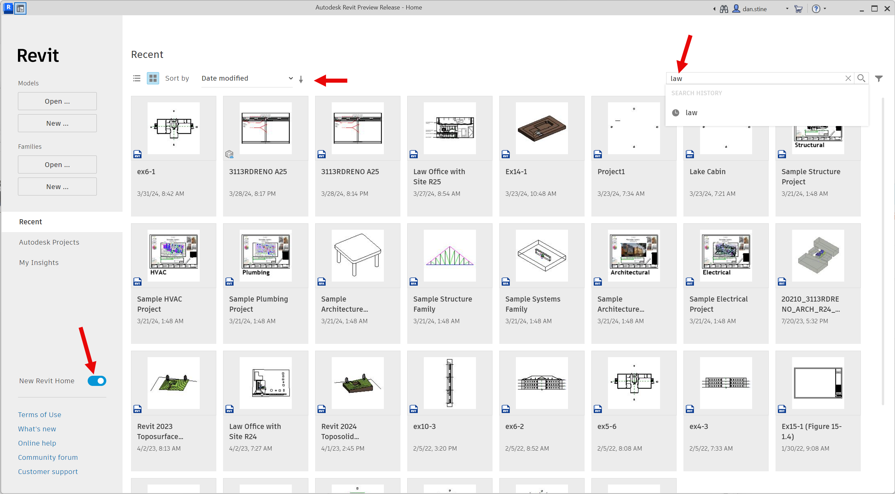Open the Sample Architecture Architectural sheet thumbnail
The width and height of the screenshot is (895, 494).
634,255
